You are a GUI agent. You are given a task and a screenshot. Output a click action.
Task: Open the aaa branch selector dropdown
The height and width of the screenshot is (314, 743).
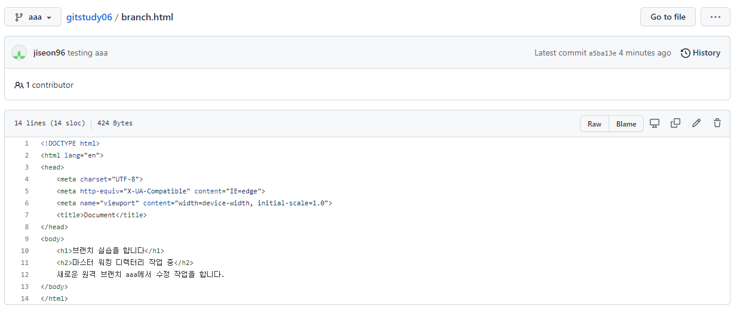click(33, 17)
